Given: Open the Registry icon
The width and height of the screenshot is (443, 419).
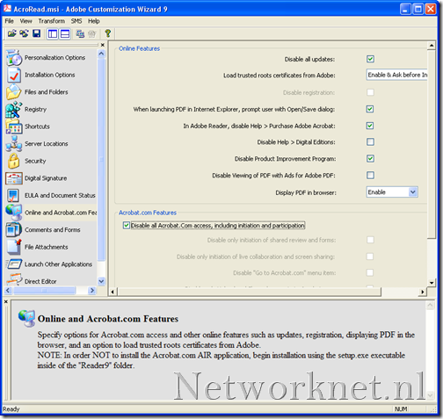Looking at the screenshot, I should [14, 109].
